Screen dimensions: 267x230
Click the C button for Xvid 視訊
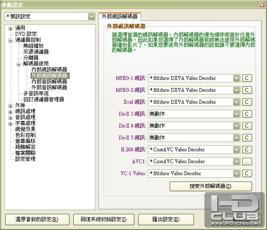[x=247, y=102]
